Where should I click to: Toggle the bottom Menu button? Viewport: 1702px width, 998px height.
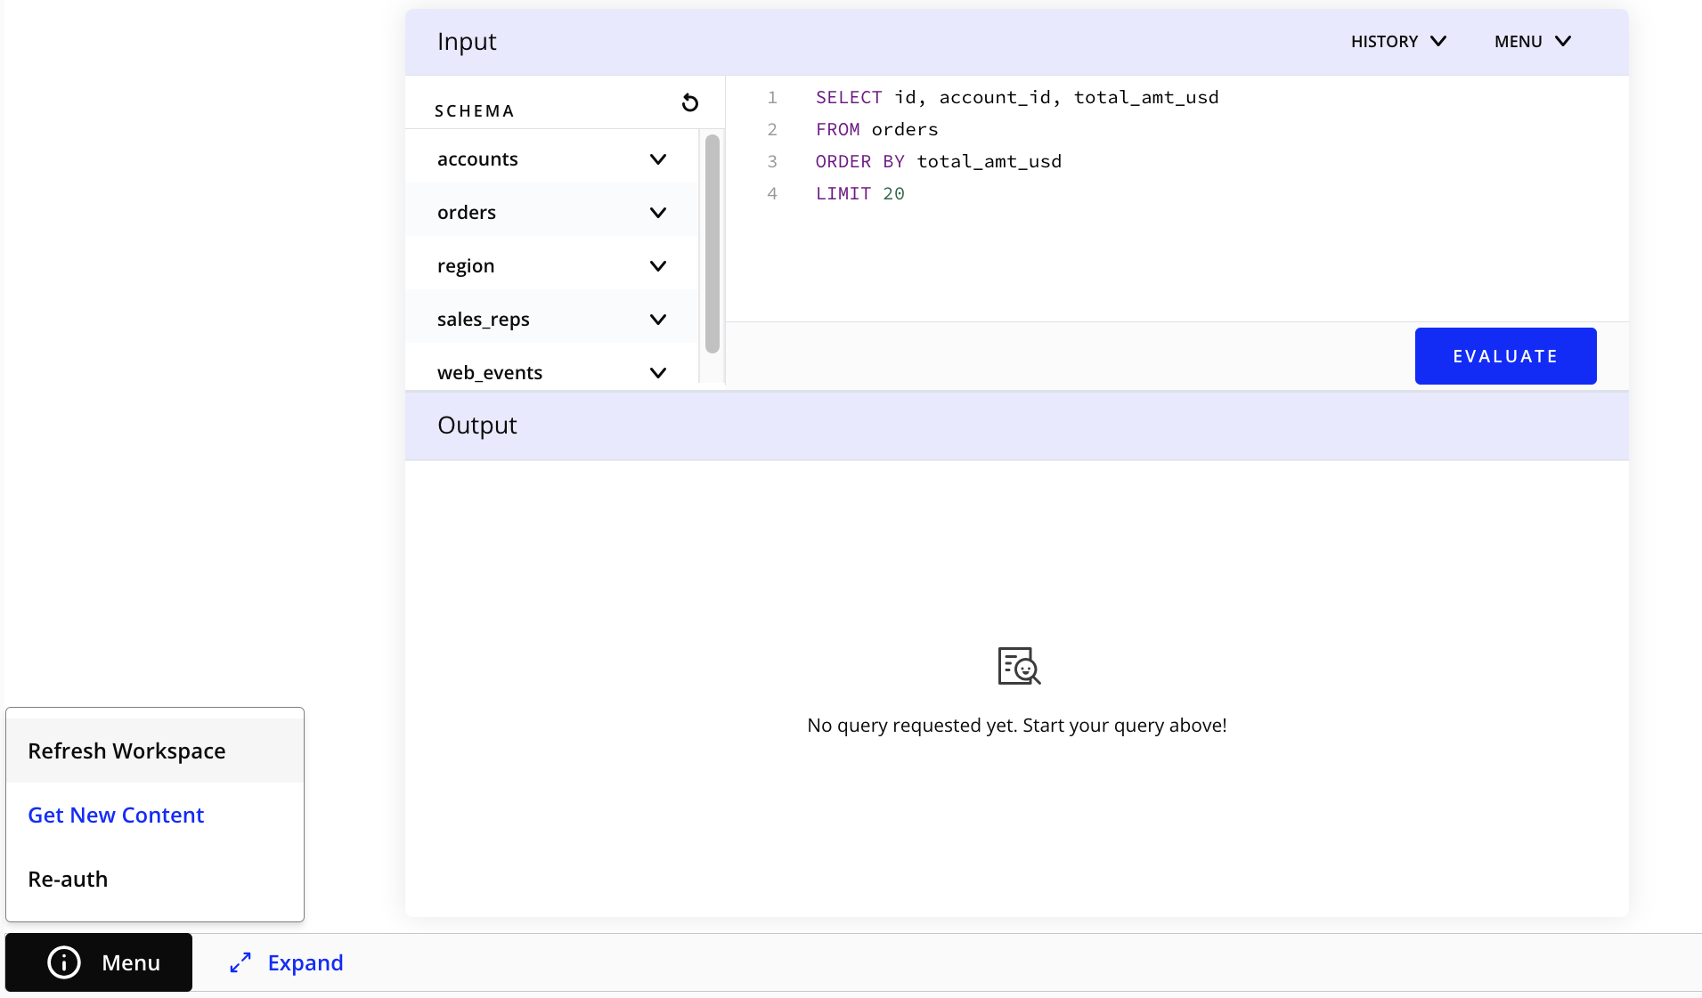(x=99, y=962)
